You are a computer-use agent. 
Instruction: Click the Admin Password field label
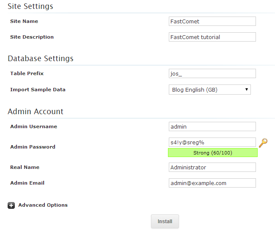point(33,147)
